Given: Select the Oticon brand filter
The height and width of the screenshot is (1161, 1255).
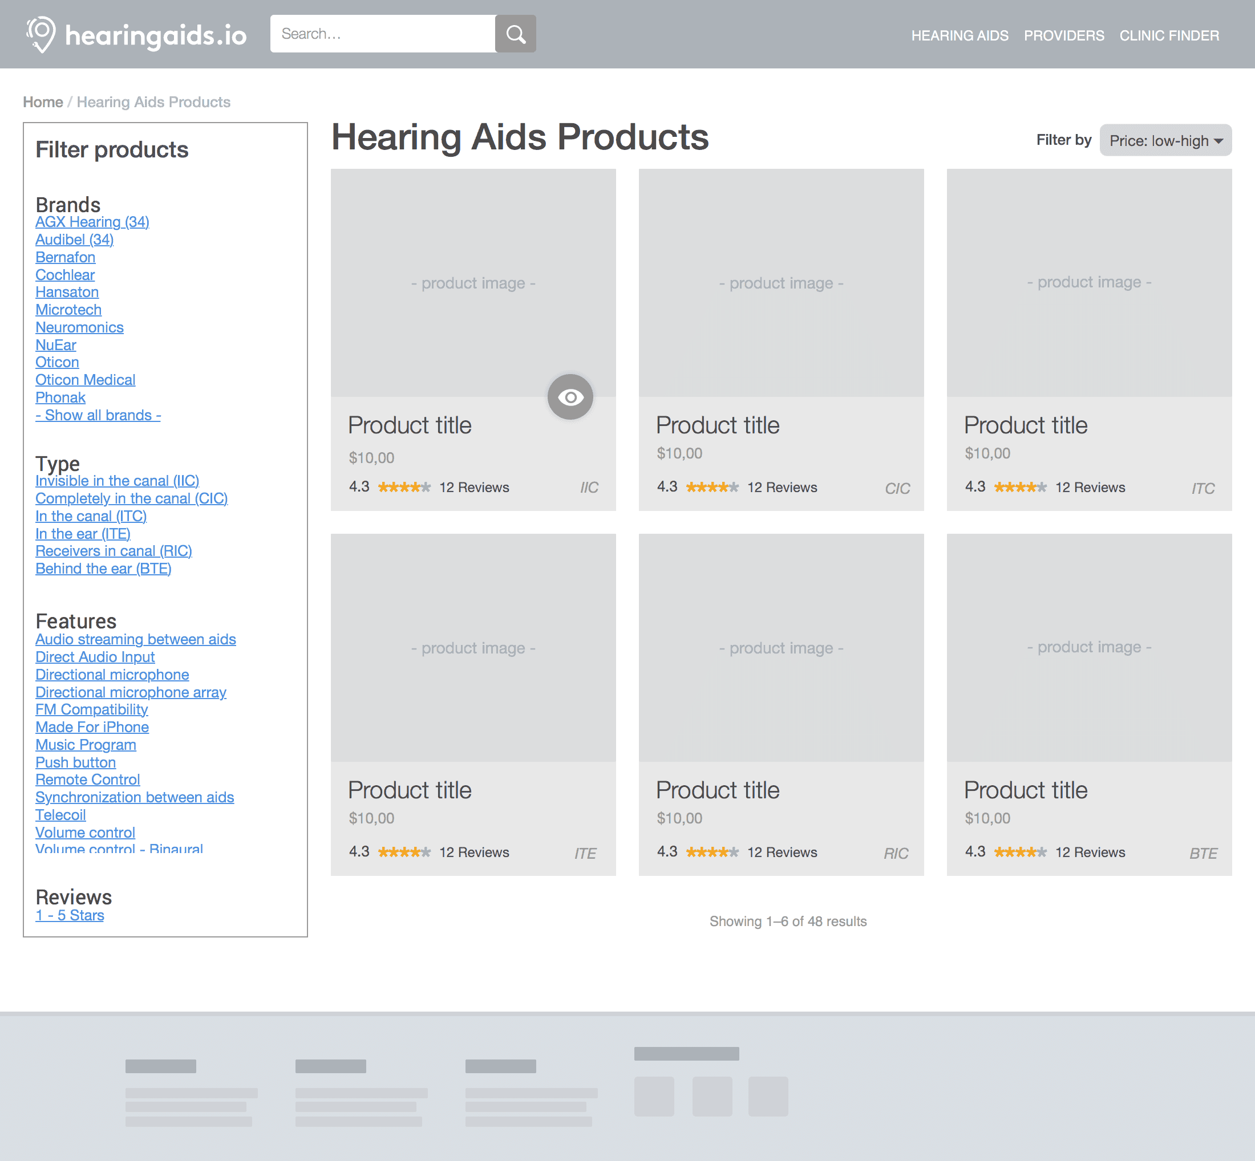Looking at the screenshot, I should pos(56,362).
